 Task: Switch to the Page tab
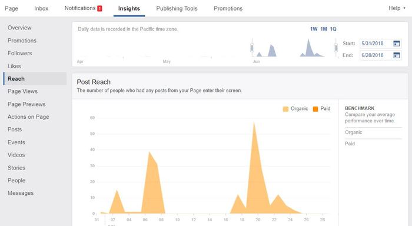(x=11, y=8)
